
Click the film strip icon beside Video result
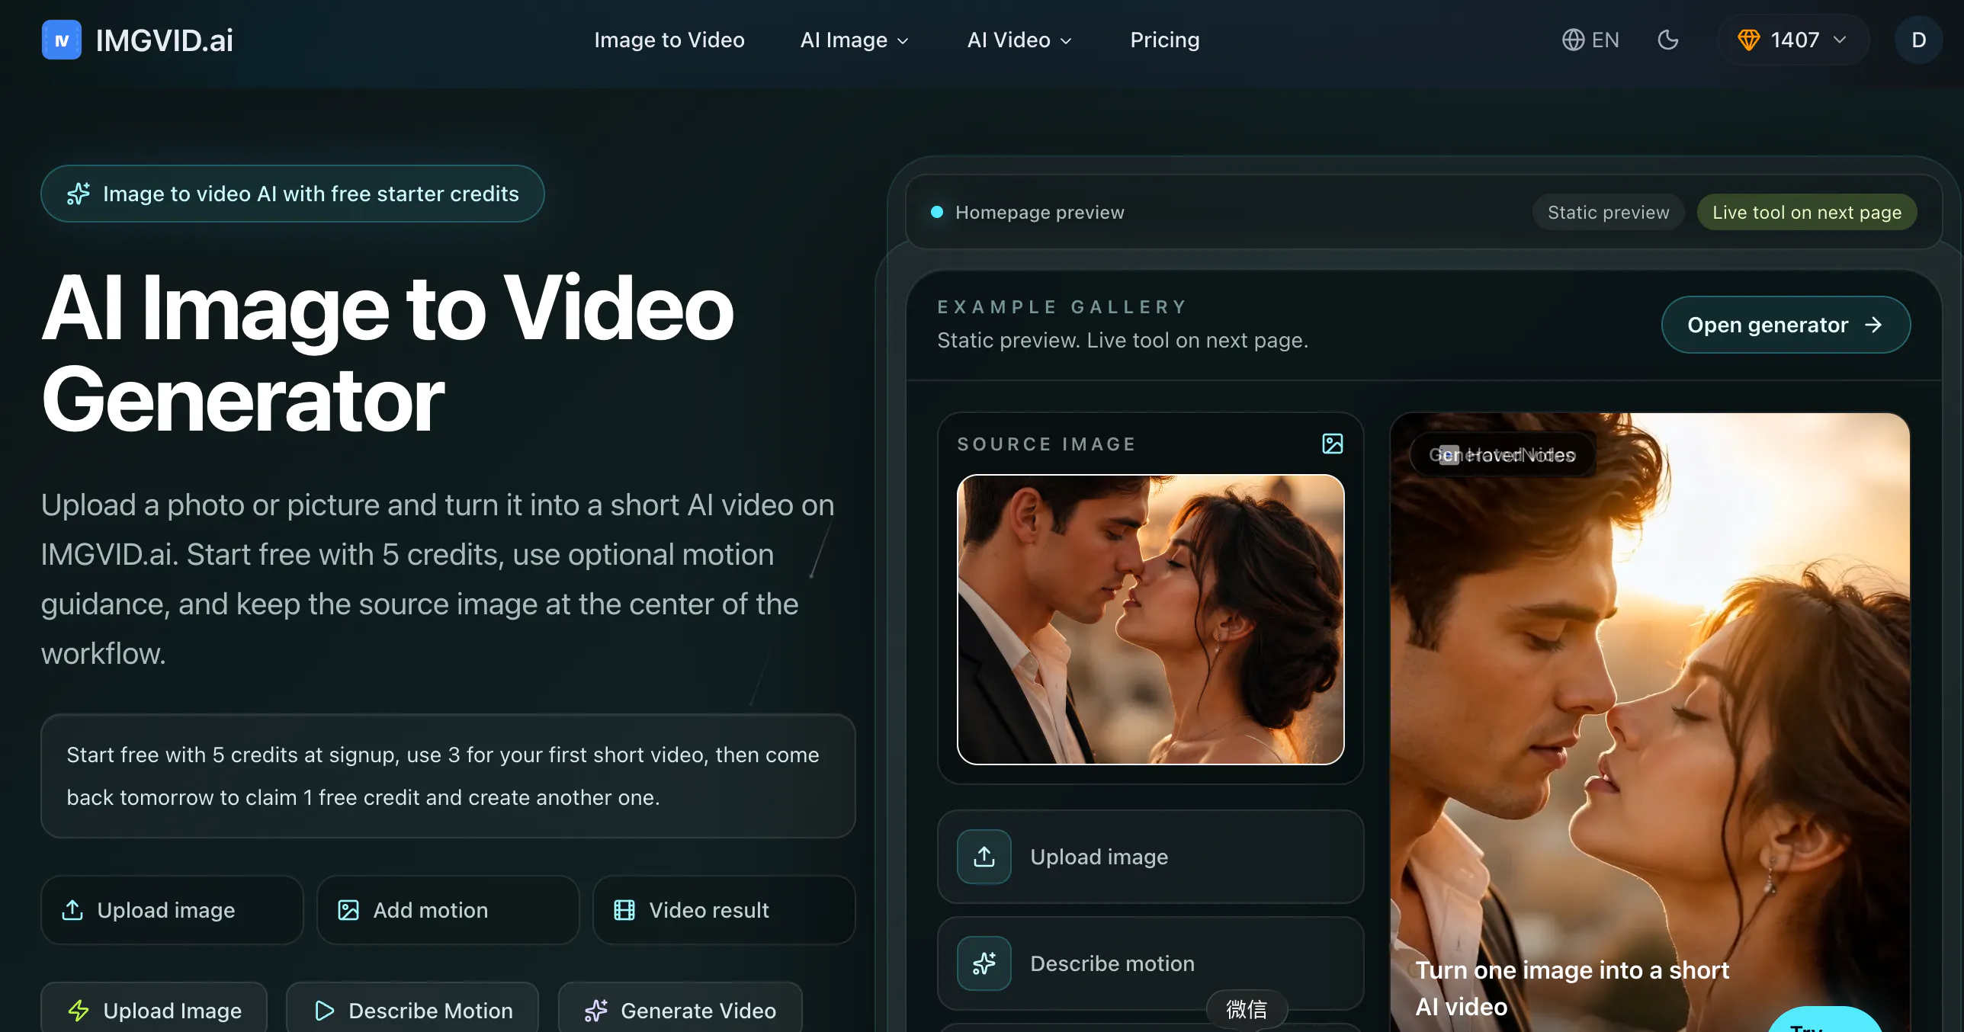click(x=624, y=910)
